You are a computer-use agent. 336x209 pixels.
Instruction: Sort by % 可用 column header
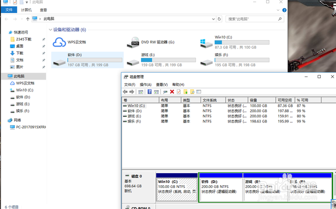click(308, 100)
